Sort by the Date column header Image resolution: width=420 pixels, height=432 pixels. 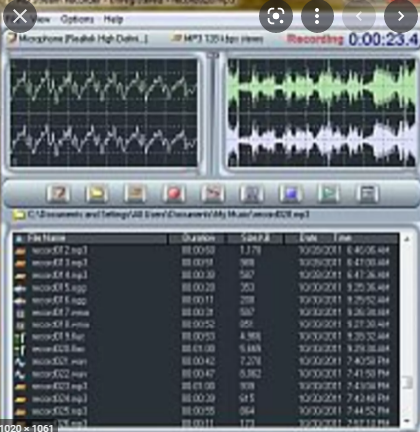pyautogui.click(x=308, y=238)
